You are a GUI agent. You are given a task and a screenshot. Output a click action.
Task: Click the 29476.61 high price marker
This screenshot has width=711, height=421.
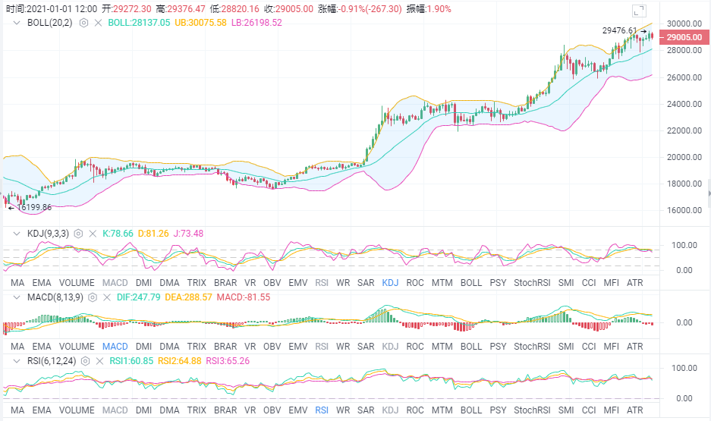click(619, 30)
